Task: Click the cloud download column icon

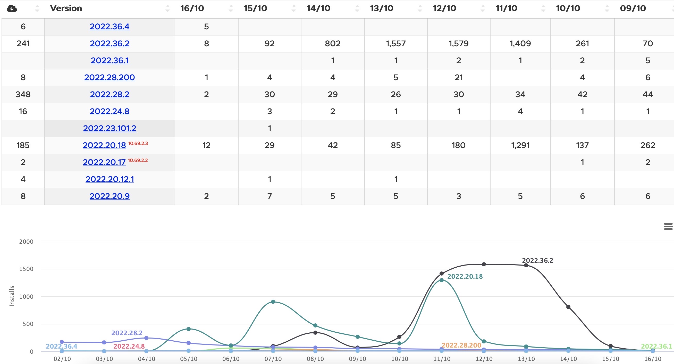Action: click(x=12, y=8)
